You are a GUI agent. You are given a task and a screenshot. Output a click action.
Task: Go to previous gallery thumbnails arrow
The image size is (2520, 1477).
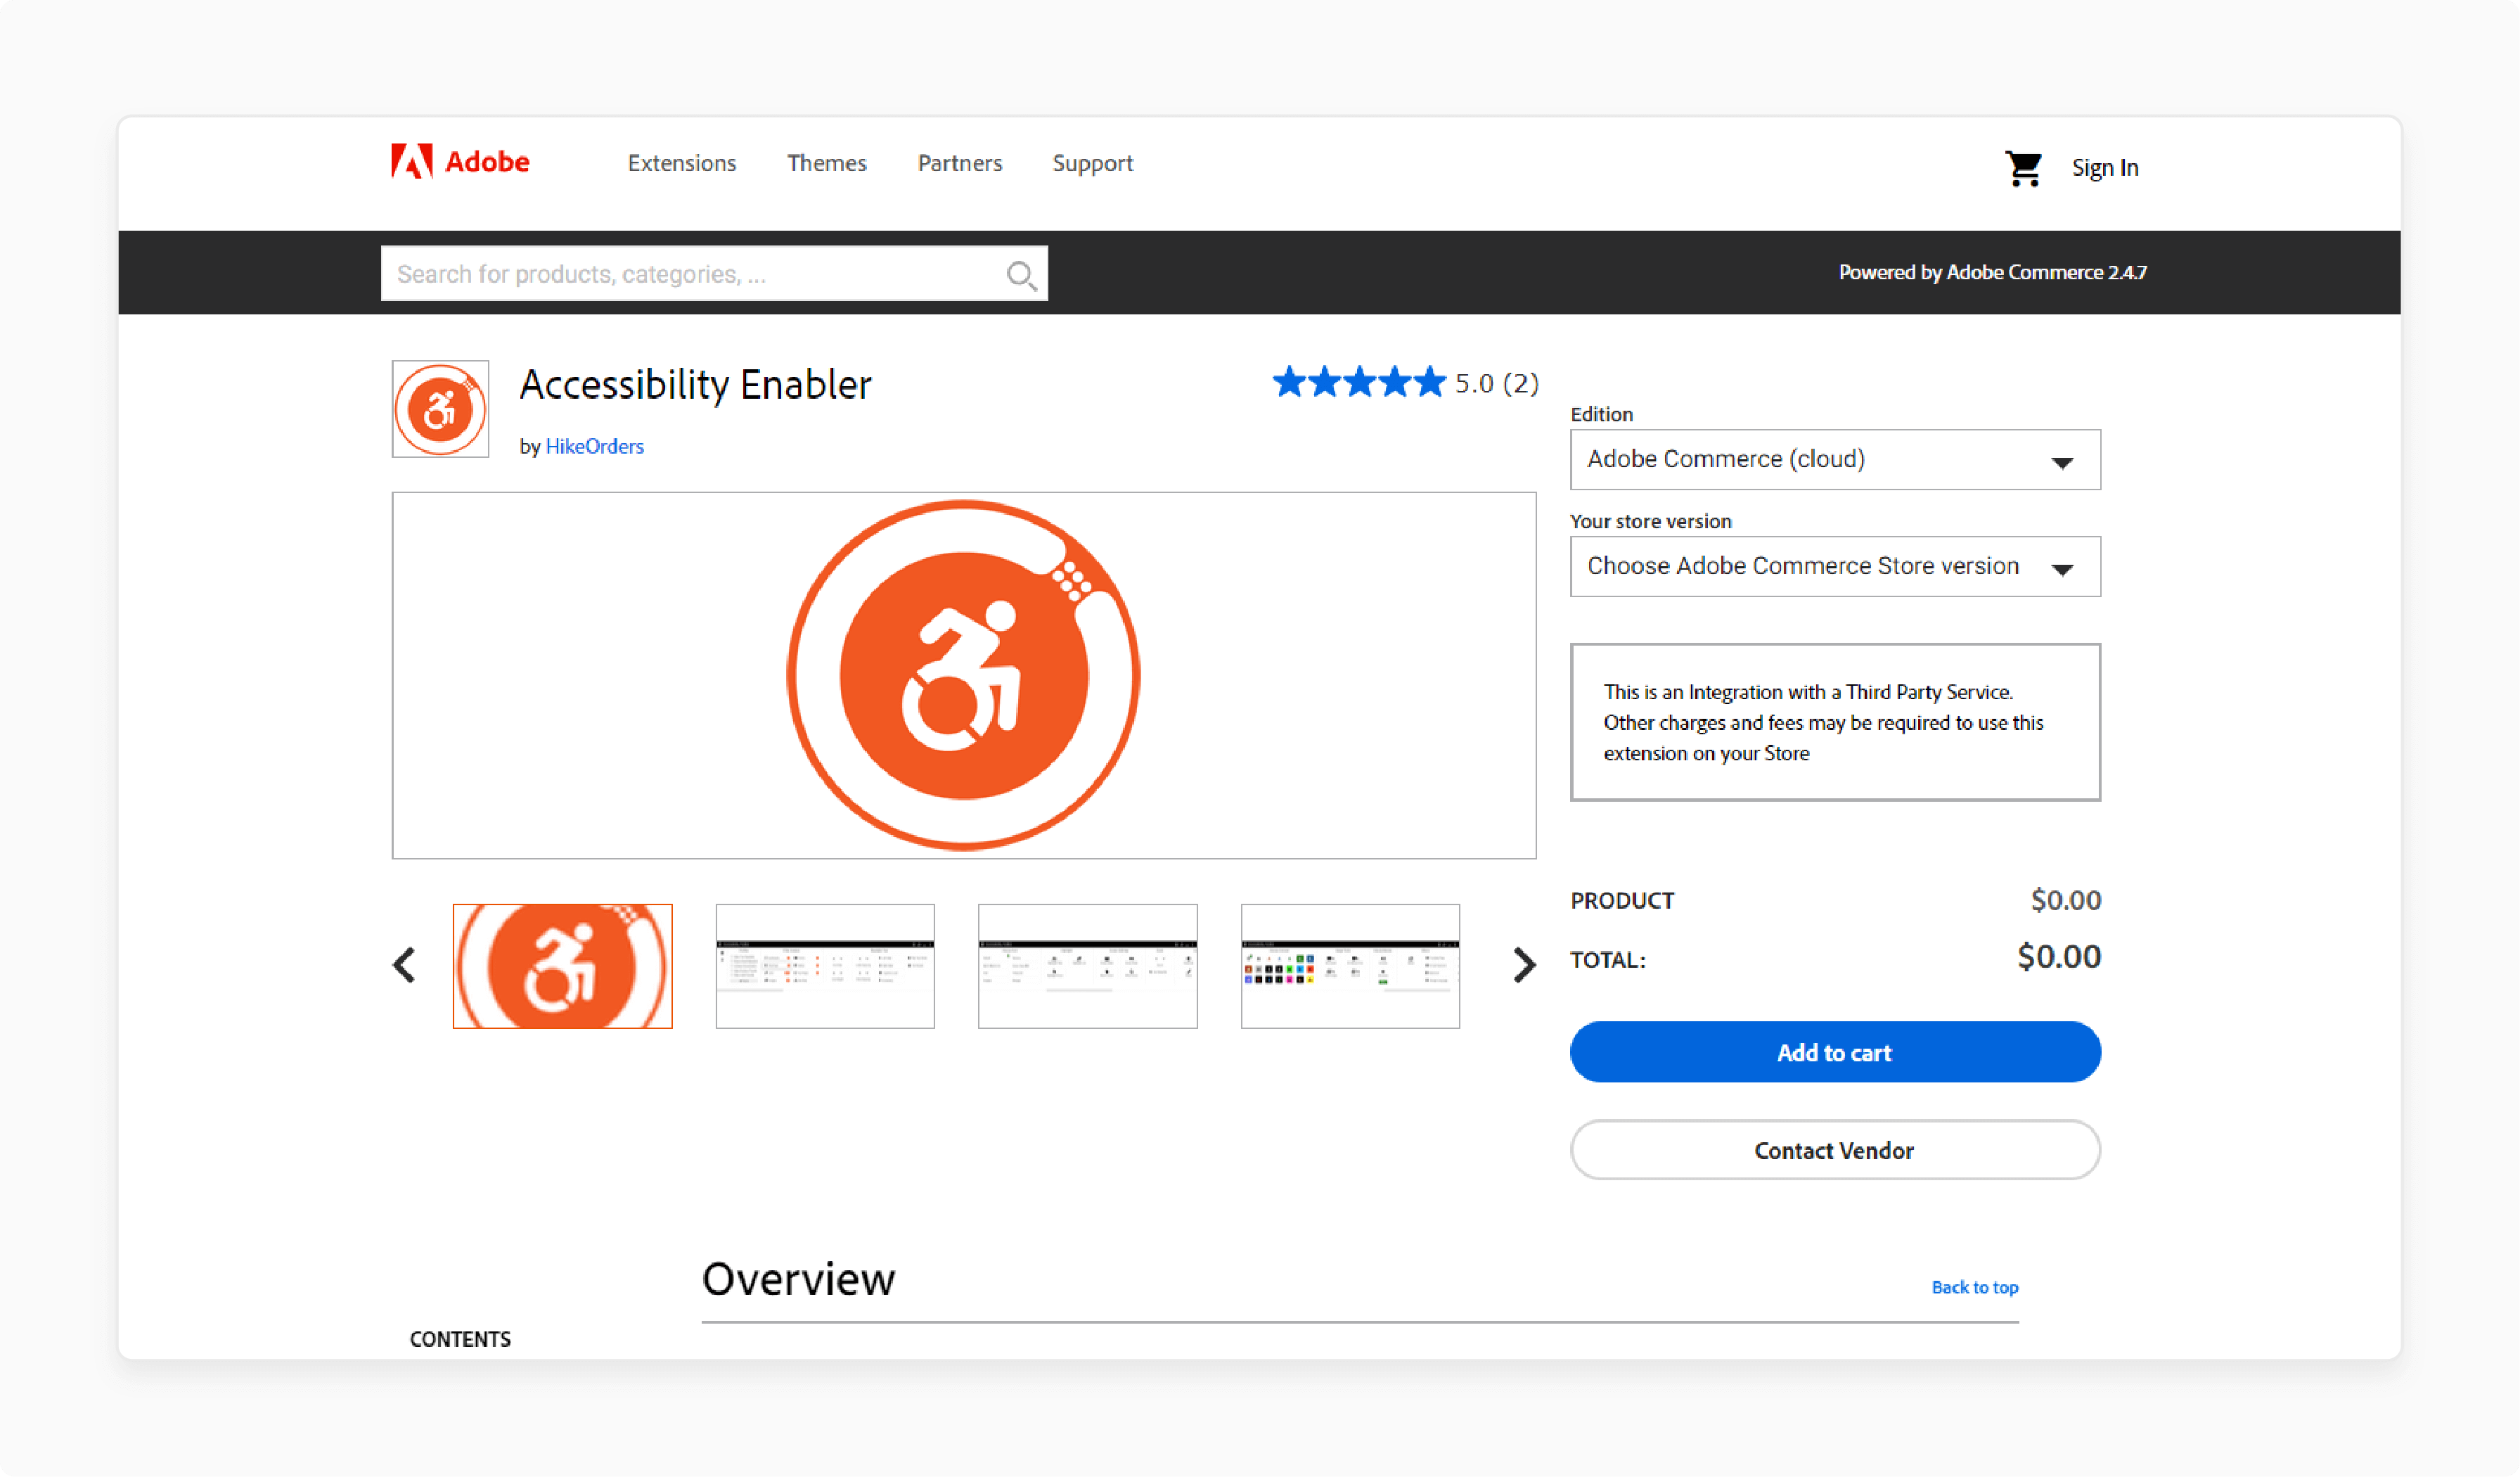pyautogui.click(x=404, y=965)
